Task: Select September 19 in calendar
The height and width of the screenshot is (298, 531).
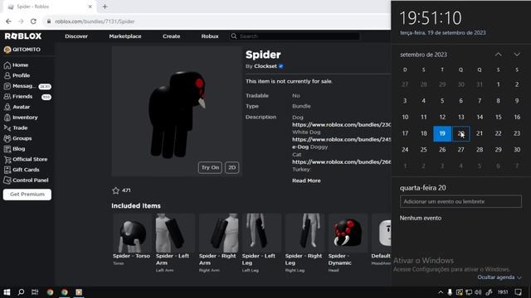Action: coord(442,133)
